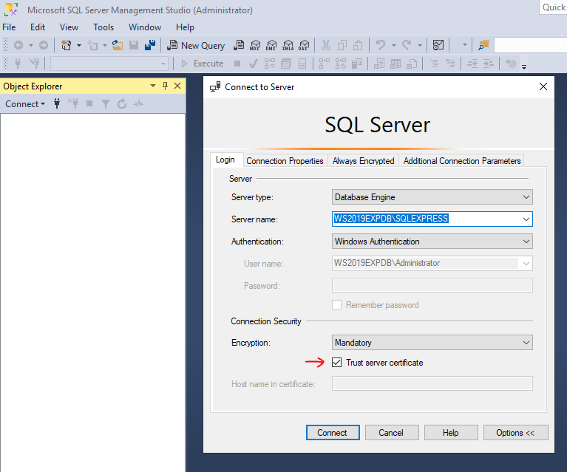Image resolution: width=567 pixels, height=472 pixels.
Task: Click the New Project toolbar icon
Action: (x=67, y=45)
